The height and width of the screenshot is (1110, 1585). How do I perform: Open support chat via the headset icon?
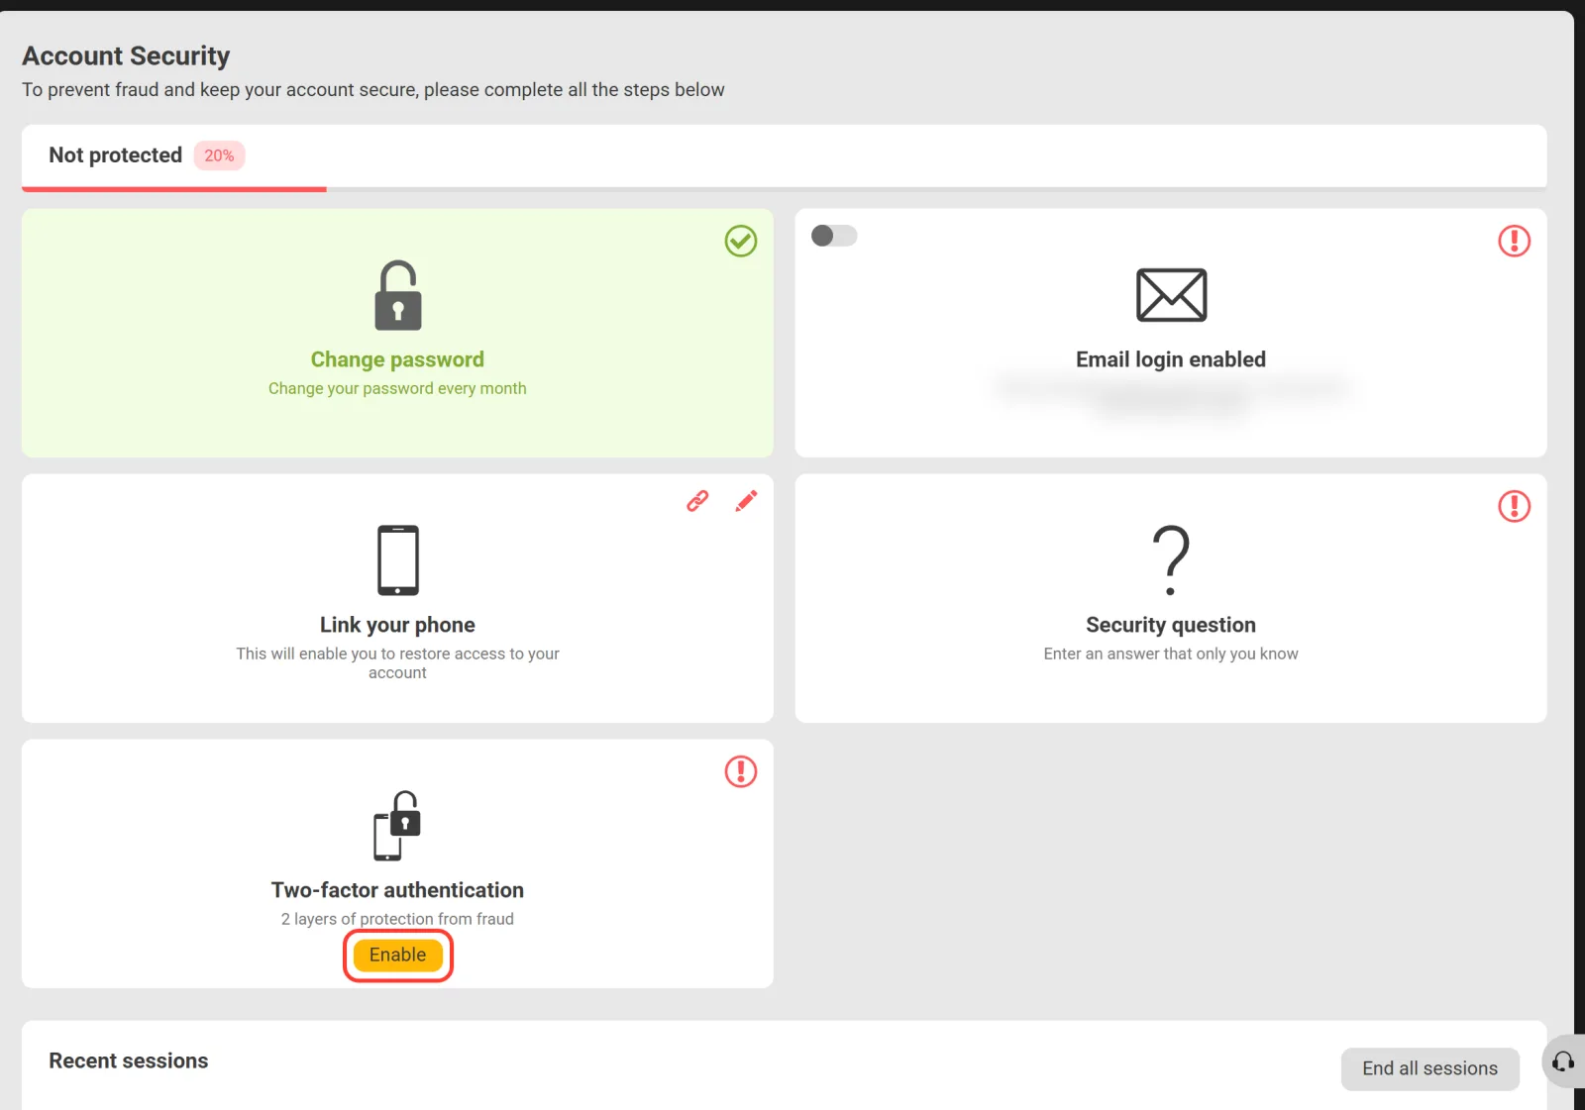[1563, 1061]
